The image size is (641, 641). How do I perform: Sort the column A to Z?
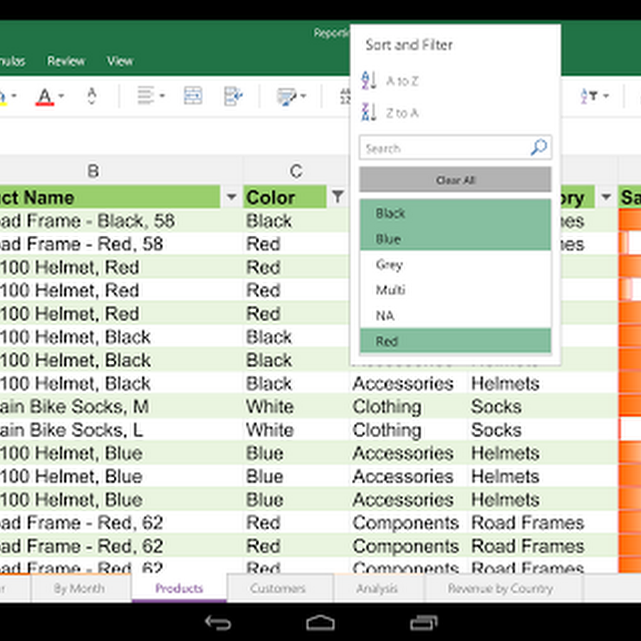390,80
